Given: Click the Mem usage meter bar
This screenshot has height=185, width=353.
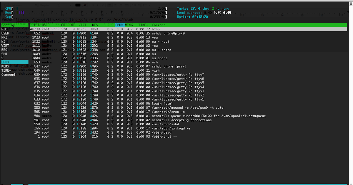Looking at the screenshot, I should pos(86,13).
